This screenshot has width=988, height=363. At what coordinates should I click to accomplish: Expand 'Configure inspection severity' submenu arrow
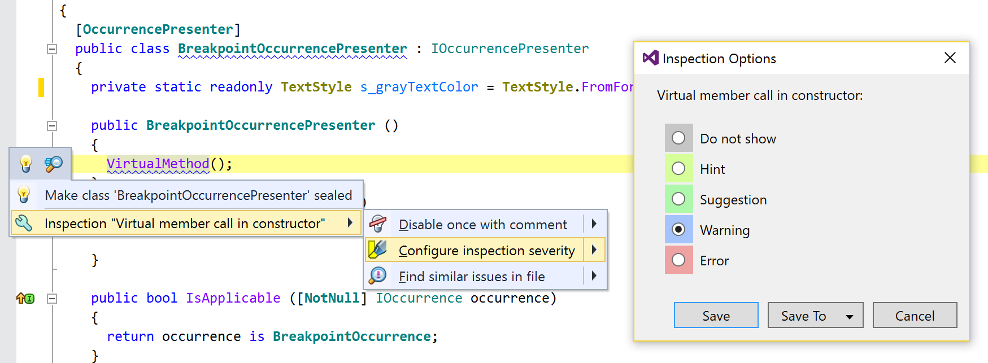tap(594, 250)
